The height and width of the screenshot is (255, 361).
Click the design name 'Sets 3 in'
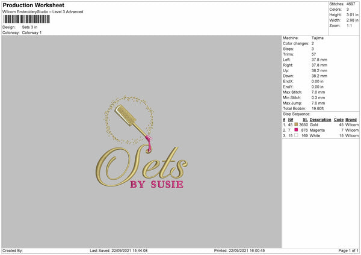(x=29, y=27)
